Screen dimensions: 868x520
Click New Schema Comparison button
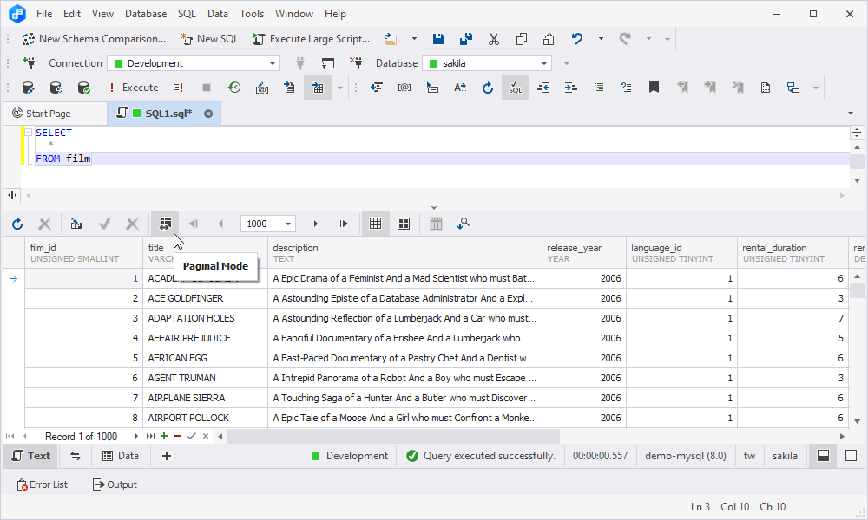[x=94, y=39]
